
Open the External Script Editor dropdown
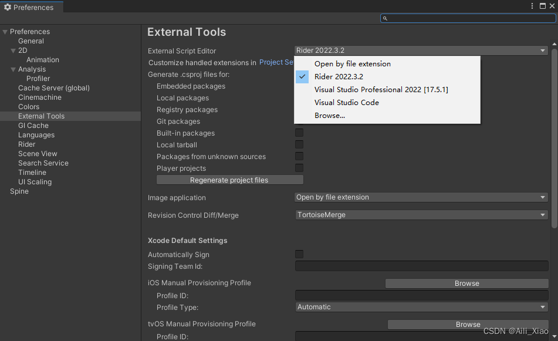pyautogui.click(x=421, y=50)
